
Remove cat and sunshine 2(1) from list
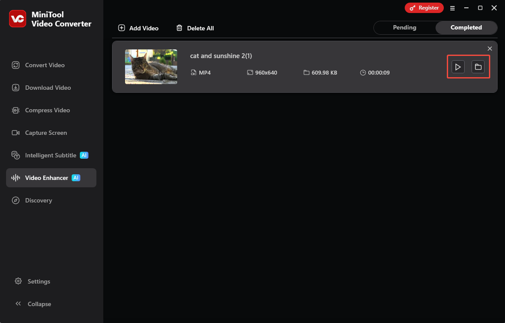[489, 49]
